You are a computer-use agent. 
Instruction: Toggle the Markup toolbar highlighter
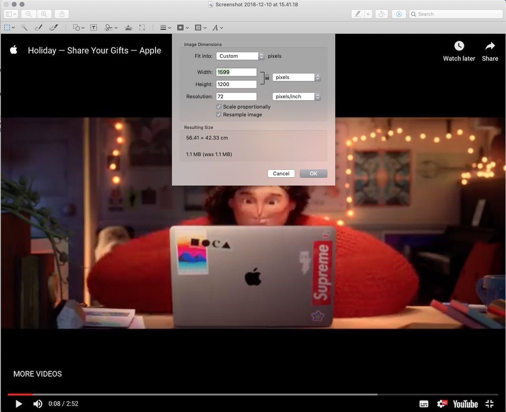pyautogui.click(x=357, y=14)
